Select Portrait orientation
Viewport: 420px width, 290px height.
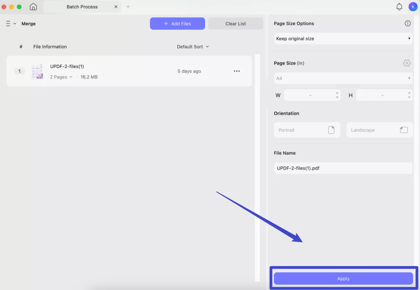(x=307, y=130)
